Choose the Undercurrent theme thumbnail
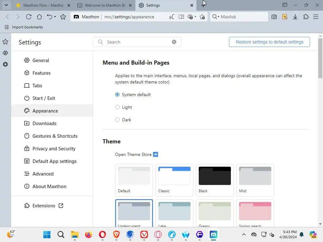323x242 pixels. tap(134, 213)
